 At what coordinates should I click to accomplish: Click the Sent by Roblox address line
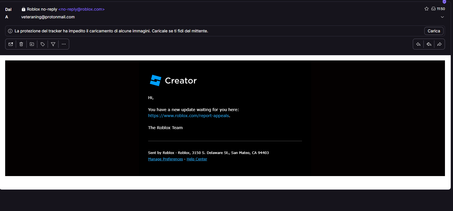coord(208,153)
